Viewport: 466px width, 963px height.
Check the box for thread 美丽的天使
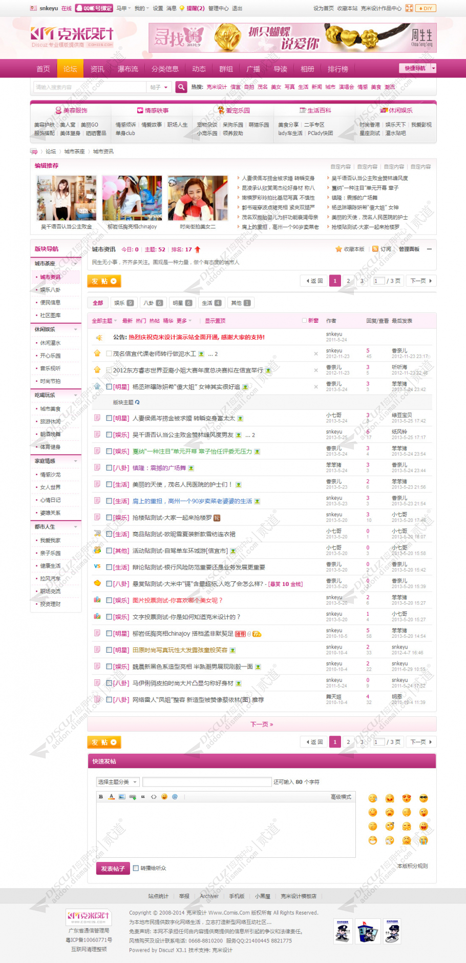click(x=109, y=484)
